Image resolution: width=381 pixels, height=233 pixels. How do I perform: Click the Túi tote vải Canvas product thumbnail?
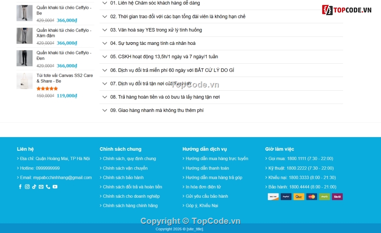point(24,81)
